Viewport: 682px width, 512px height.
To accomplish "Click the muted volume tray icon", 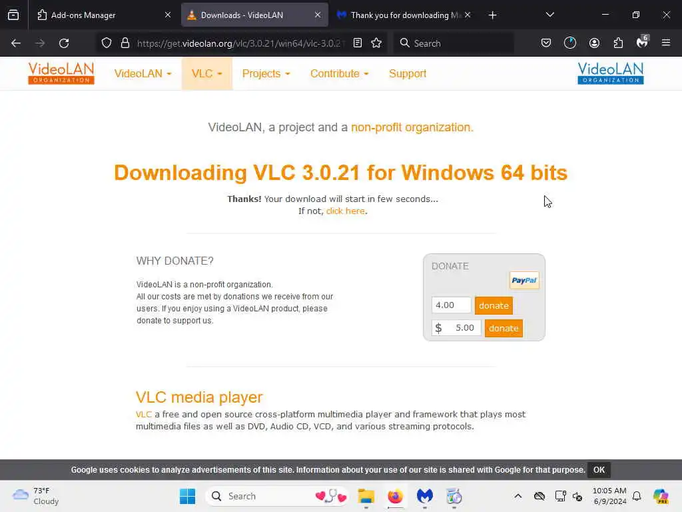I will 577,496.
